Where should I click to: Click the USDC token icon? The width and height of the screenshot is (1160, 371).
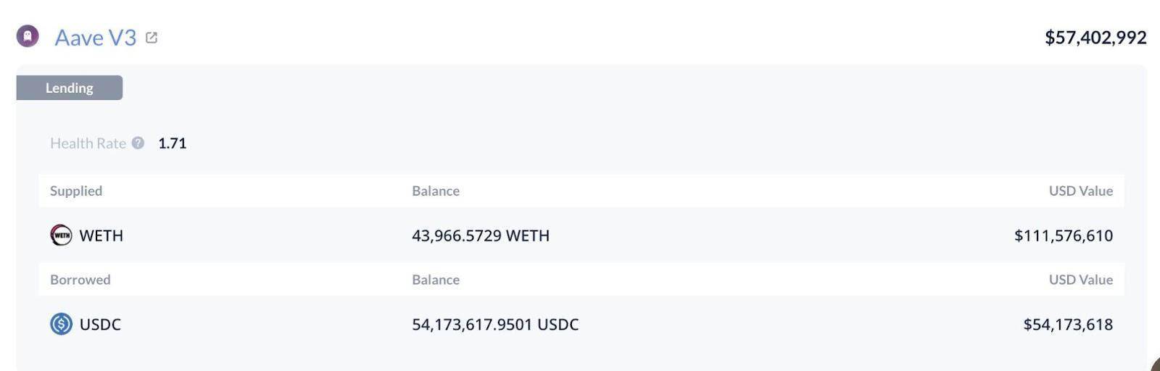tap(61, 324)
